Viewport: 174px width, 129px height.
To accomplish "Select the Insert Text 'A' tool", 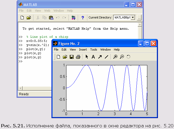I will (93, 57).
